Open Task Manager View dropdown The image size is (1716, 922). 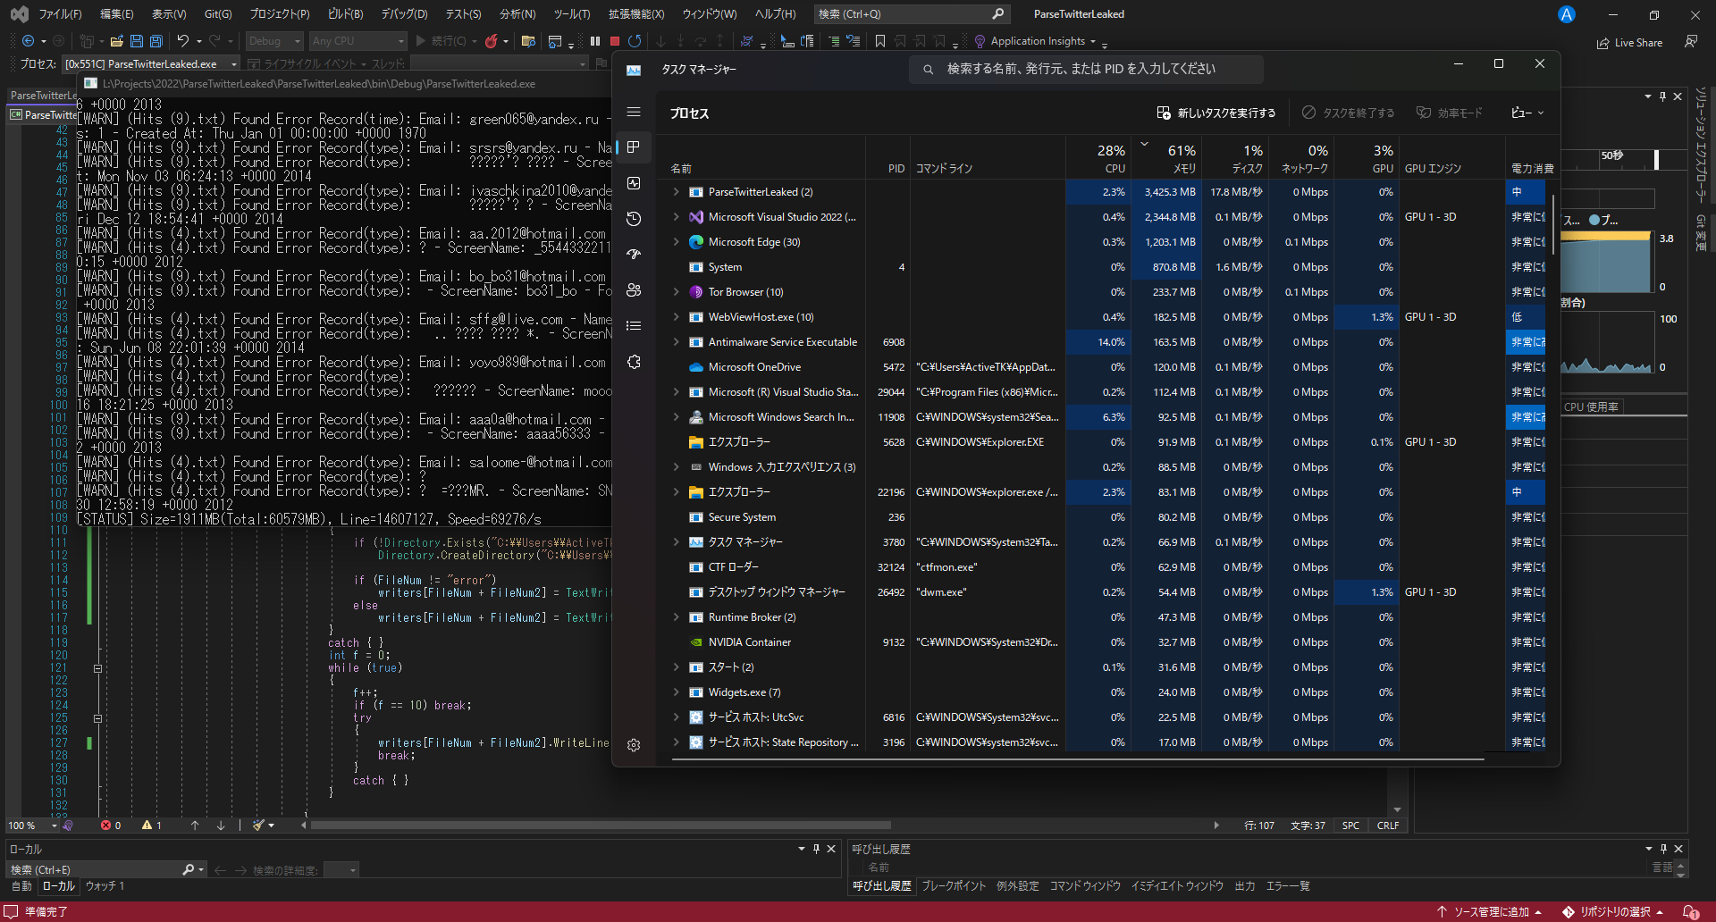pos(1527,113)
